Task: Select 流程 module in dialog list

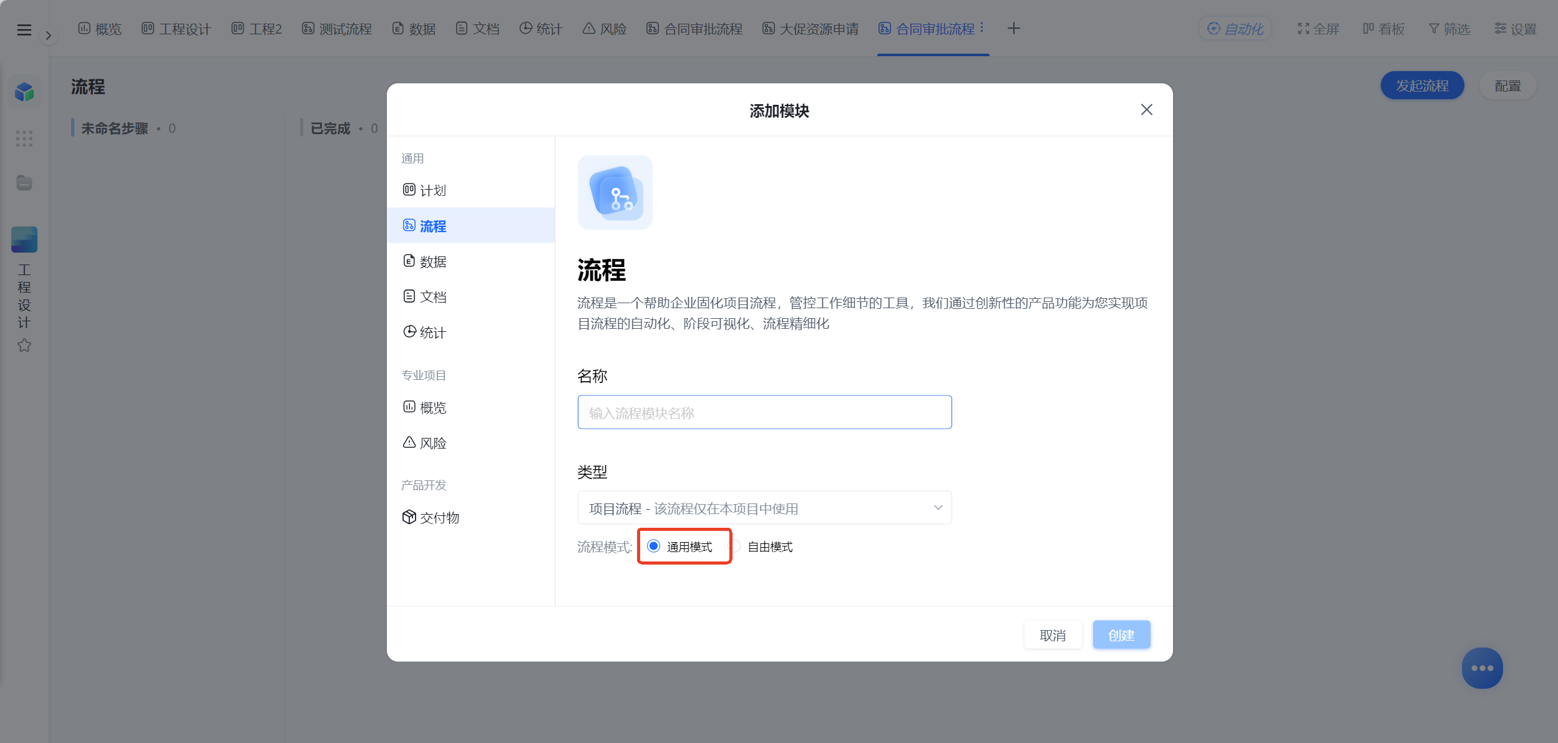Action: pos(470,226)
